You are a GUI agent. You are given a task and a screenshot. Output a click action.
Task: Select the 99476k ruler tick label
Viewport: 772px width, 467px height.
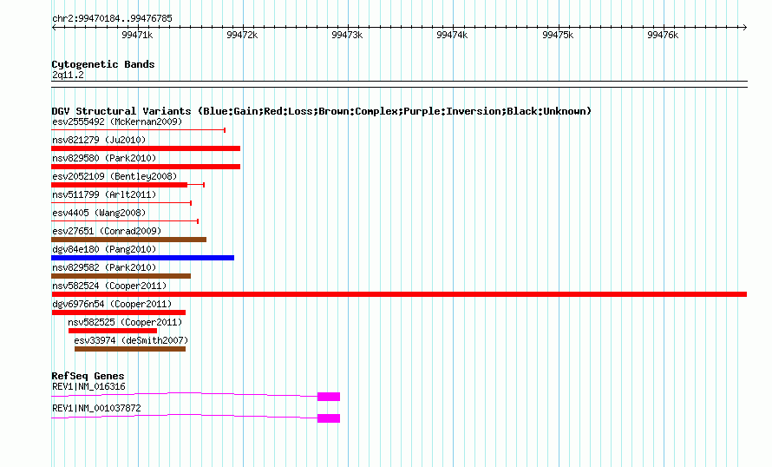pyautogui.click(x=663, y=35)
